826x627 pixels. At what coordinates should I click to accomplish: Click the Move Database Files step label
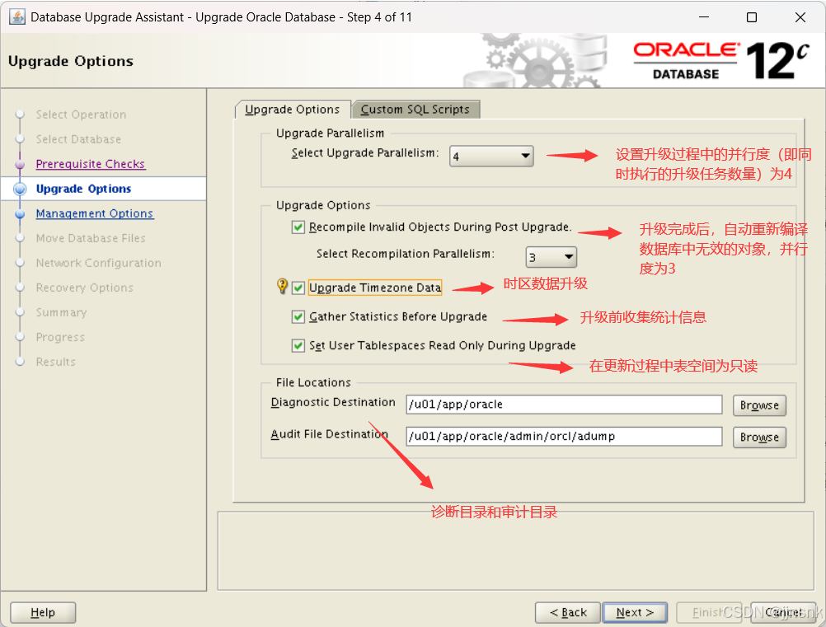coord(91,238)
